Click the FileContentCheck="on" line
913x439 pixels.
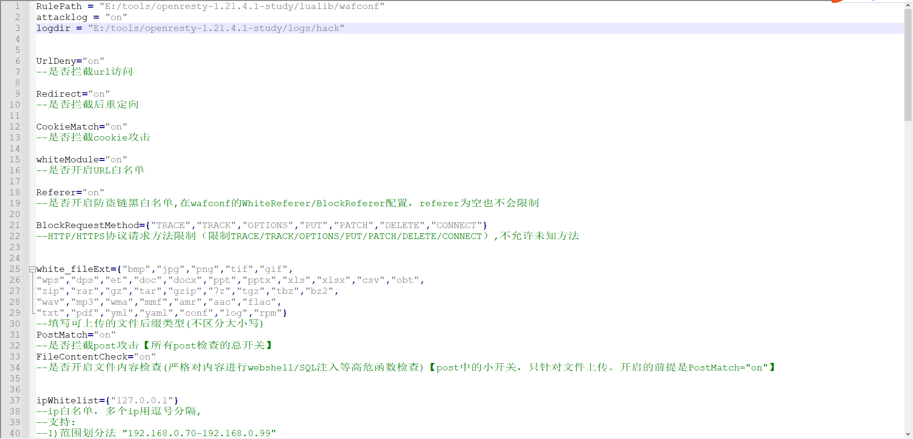pyautogui.click(x=96, y=357)
